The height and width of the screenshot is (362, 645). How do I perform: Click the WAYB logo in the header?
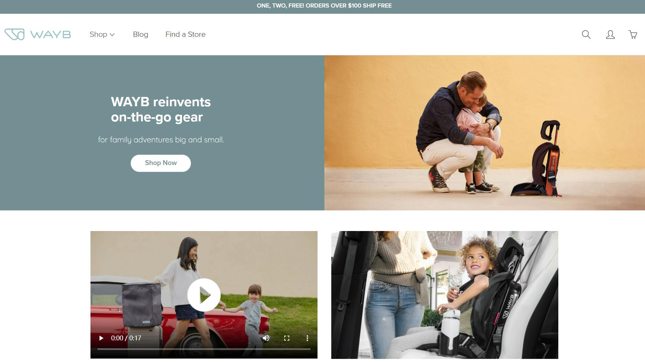click(x=37, y=34)
